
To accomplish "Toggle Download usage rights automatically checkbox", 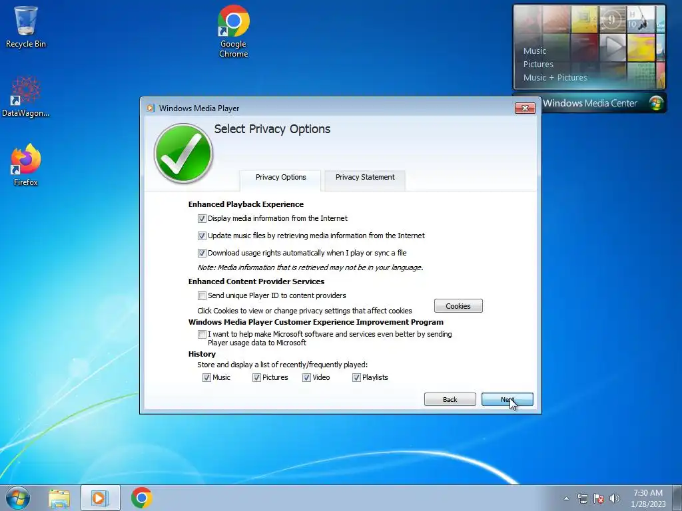I will coord(202,253).
